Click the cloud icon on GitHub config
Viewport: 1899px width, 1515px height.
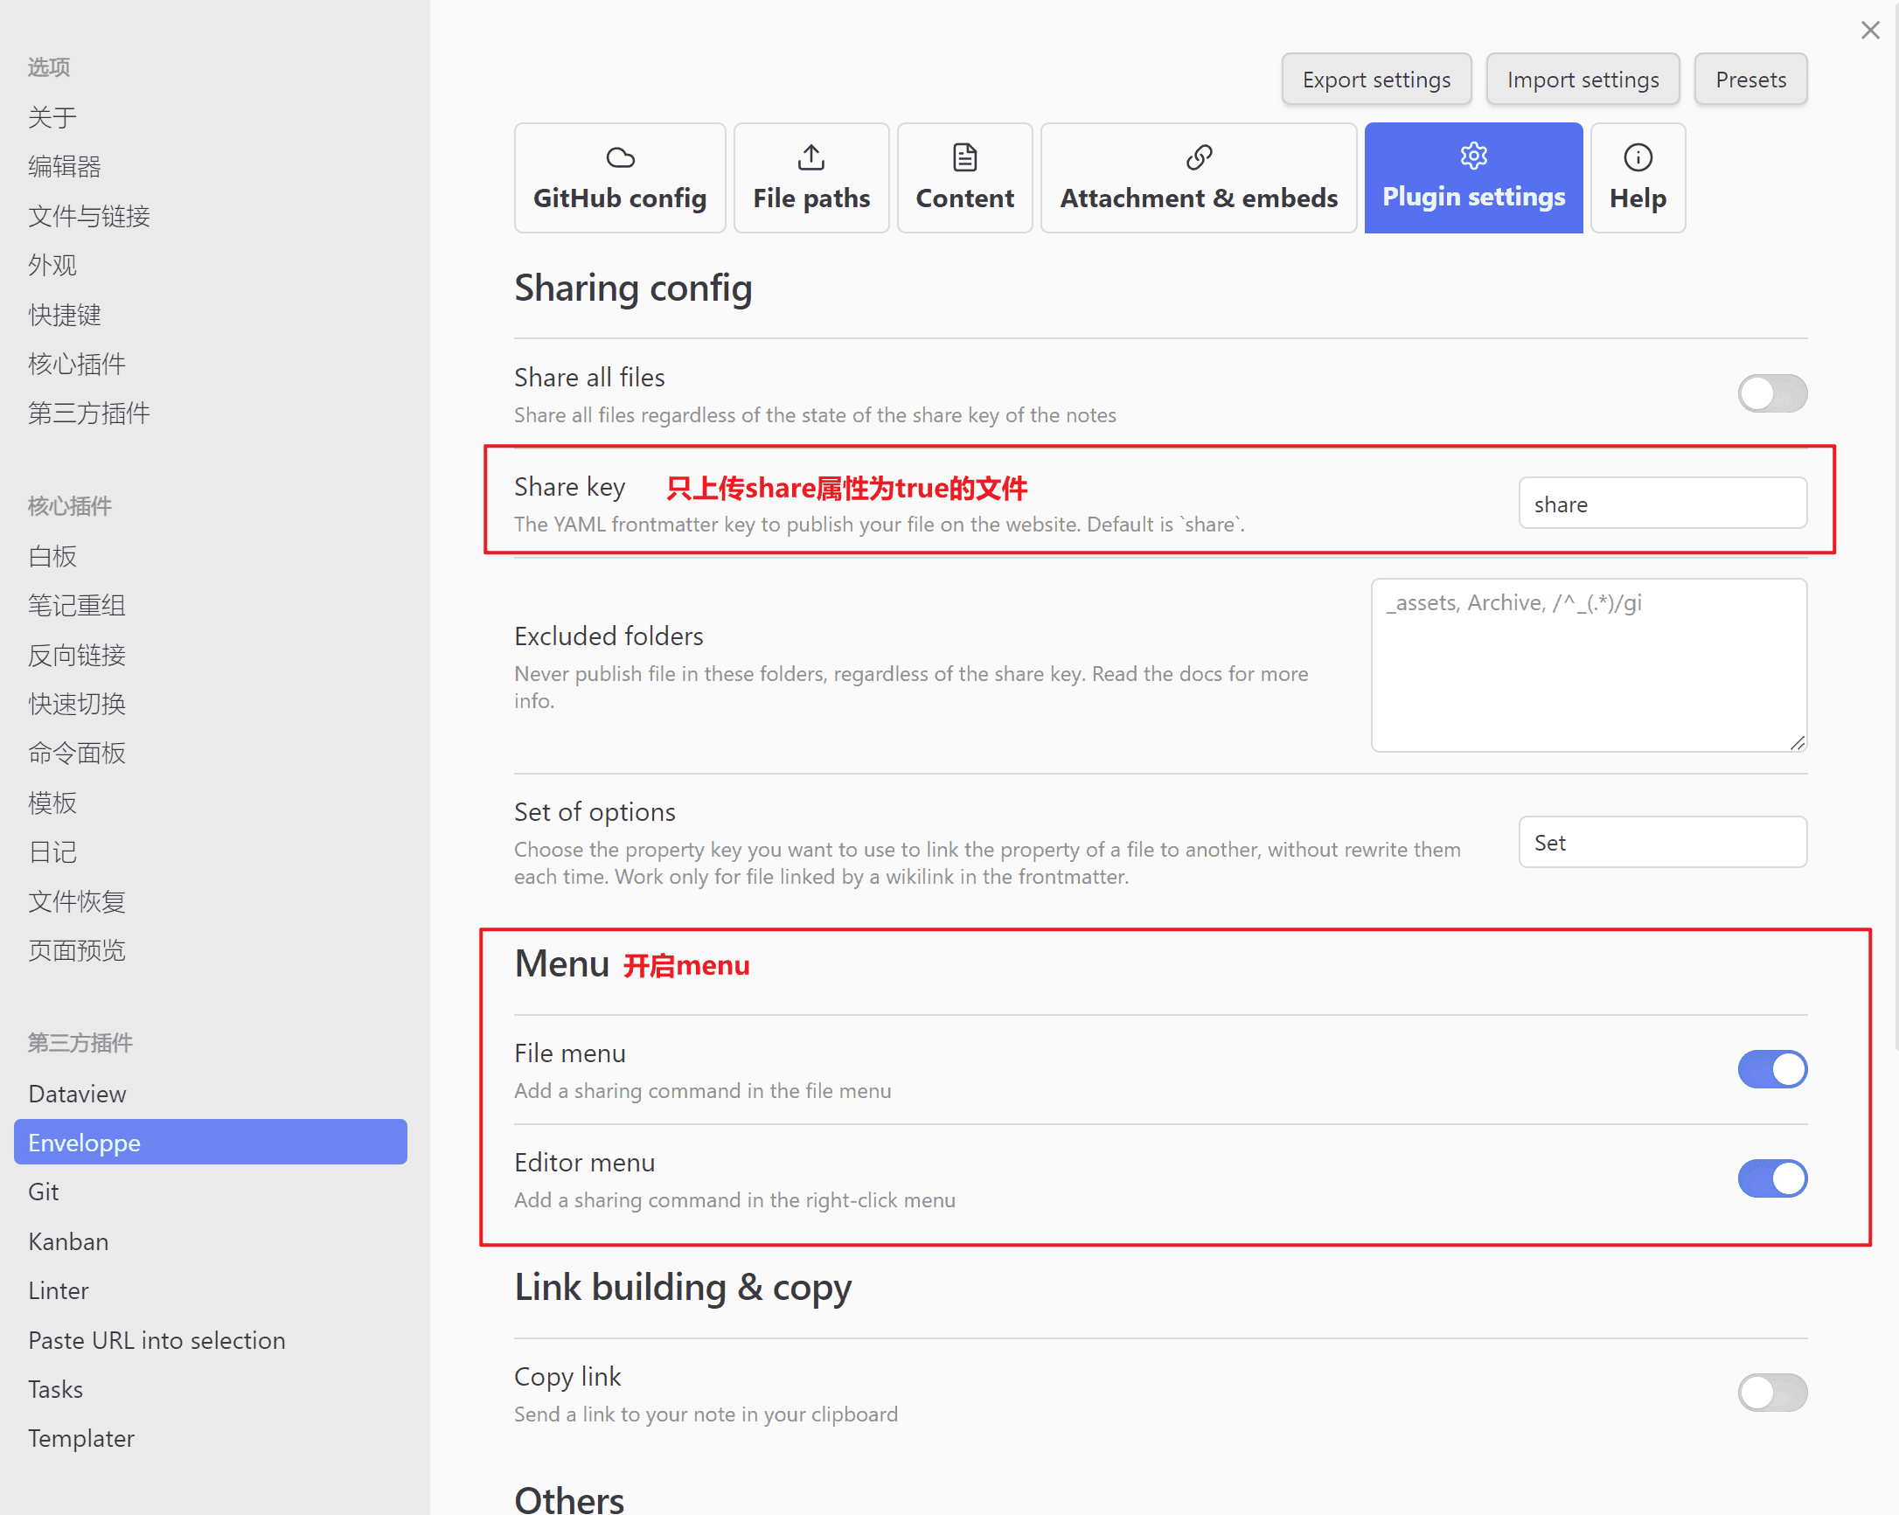(x=620, y=157)
